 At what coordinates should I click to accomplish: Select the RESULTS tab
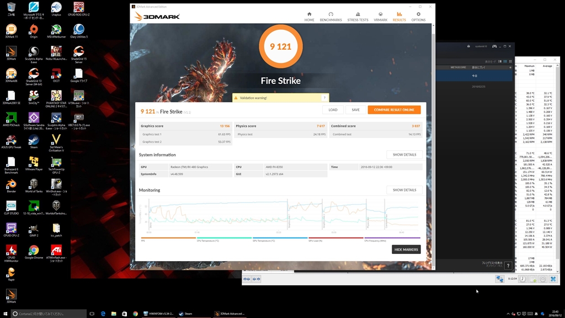[x=399, y=17]
